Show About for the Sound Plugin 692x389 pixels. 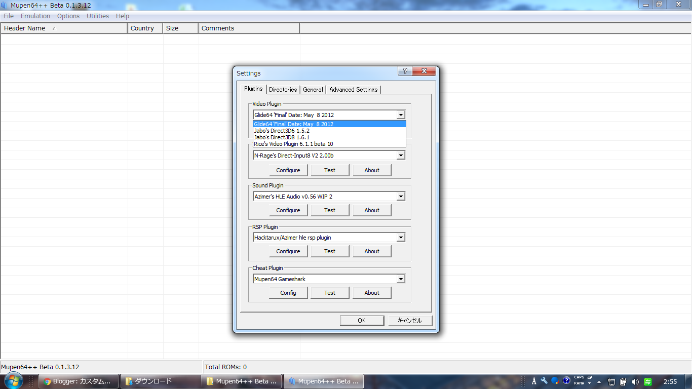point(372,210)
